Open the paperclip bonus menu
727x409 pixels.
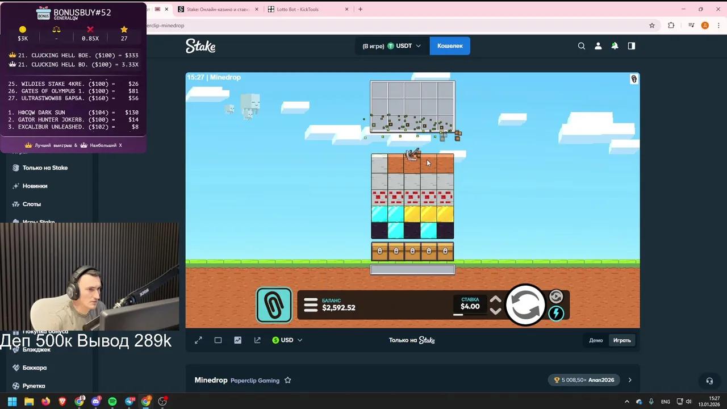tap(274, 305)
